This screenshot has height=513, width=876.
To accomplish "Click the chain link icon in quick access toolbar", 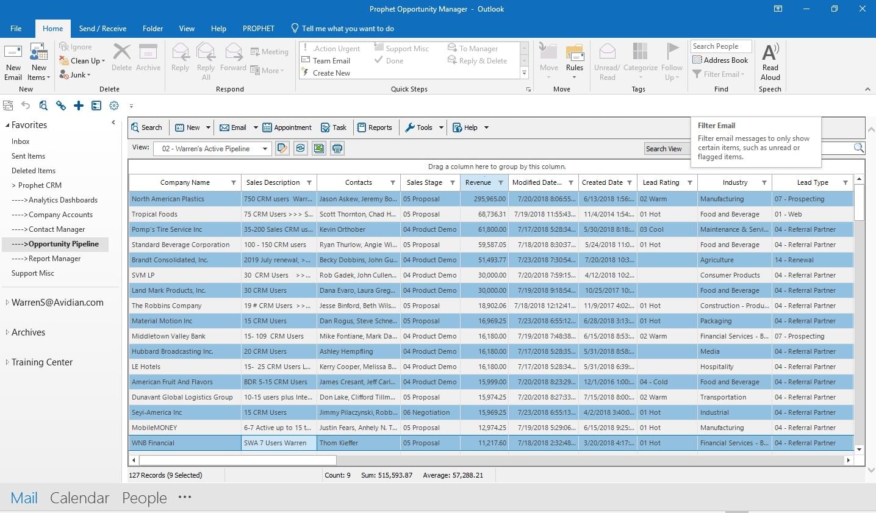I will (61, 106).
